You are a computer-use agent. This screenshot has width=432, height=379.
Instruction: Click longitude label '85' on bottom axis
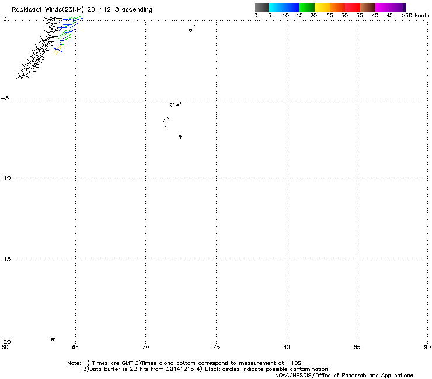[x=357, y=347]
